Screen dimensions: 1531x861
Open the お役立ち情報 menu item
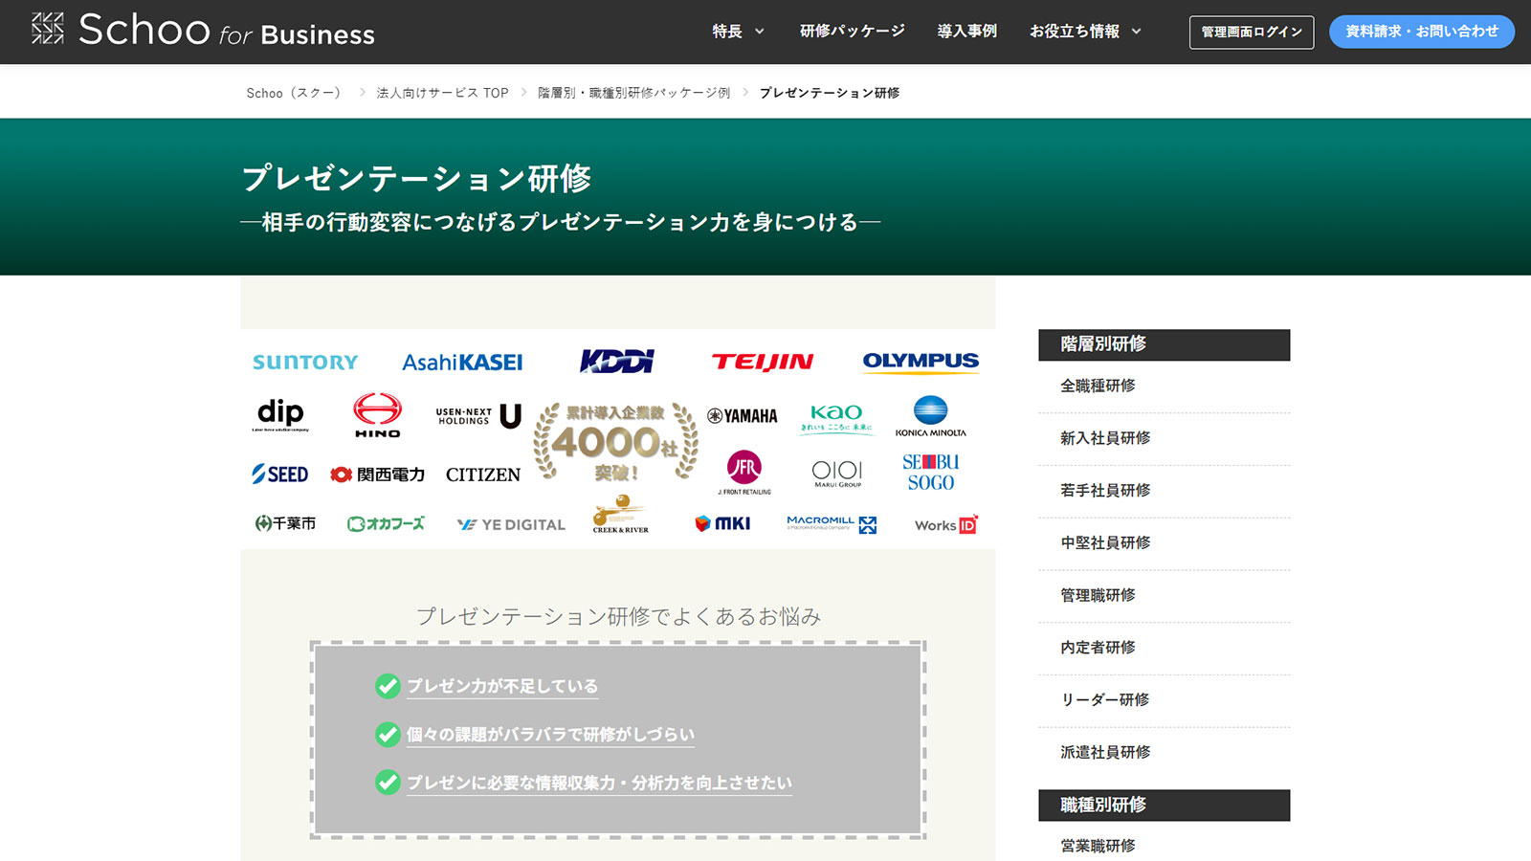click(1074, 32)
